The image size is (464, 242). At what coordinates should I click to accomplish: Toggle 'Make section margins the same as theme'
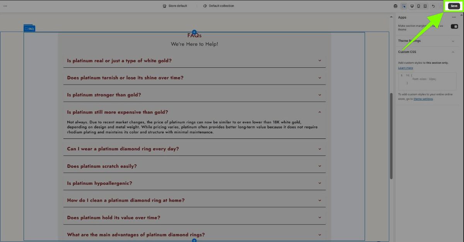click(454, 27)
